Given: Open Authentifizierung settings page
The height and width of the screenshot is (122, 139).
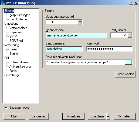Looking at the screenshot, I should [20, 66].
